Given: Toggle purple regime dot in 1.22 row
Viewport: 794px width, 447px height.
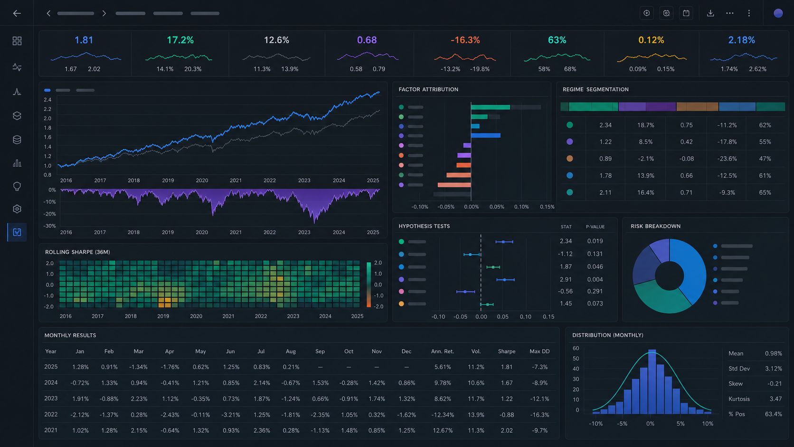Looking at the screenshot, I should click(x=569, y=142).
